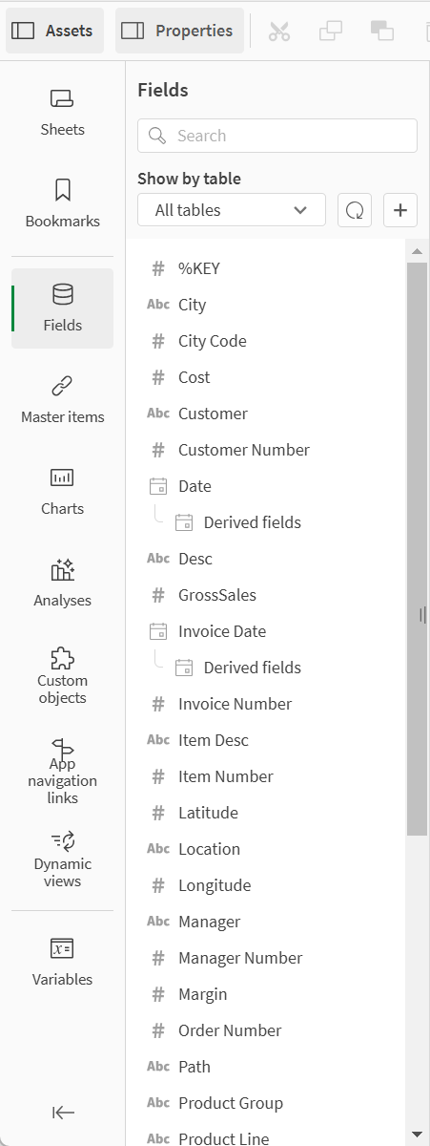430x1146 pixels.
Task: Open the Analyses section
Action: (x=62, y=584)
